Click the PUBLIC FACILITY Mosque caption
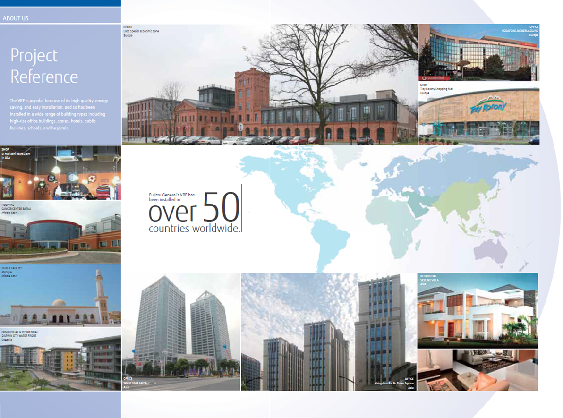Screen dimensions: 563x418 (11, 272)
